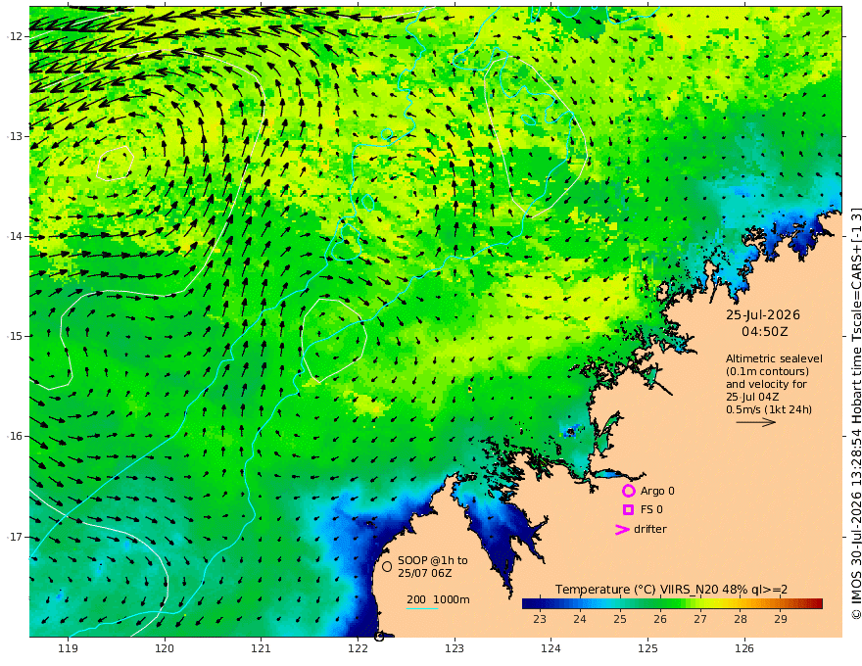Image resolution: width=862 pixels, height=666 pixels.
Task: Click the '25/07 06Z' SOOP time text
Action: [425, 573]
